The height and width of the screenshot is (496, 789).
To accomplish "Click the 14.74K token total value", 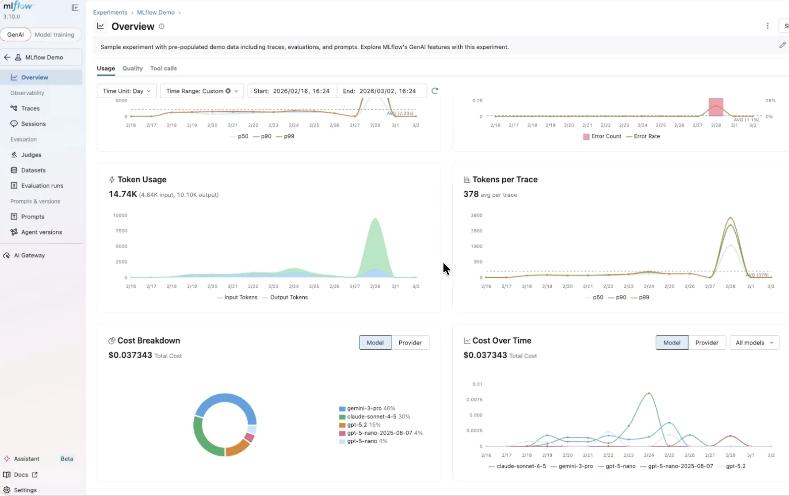I will coord(123,194).
